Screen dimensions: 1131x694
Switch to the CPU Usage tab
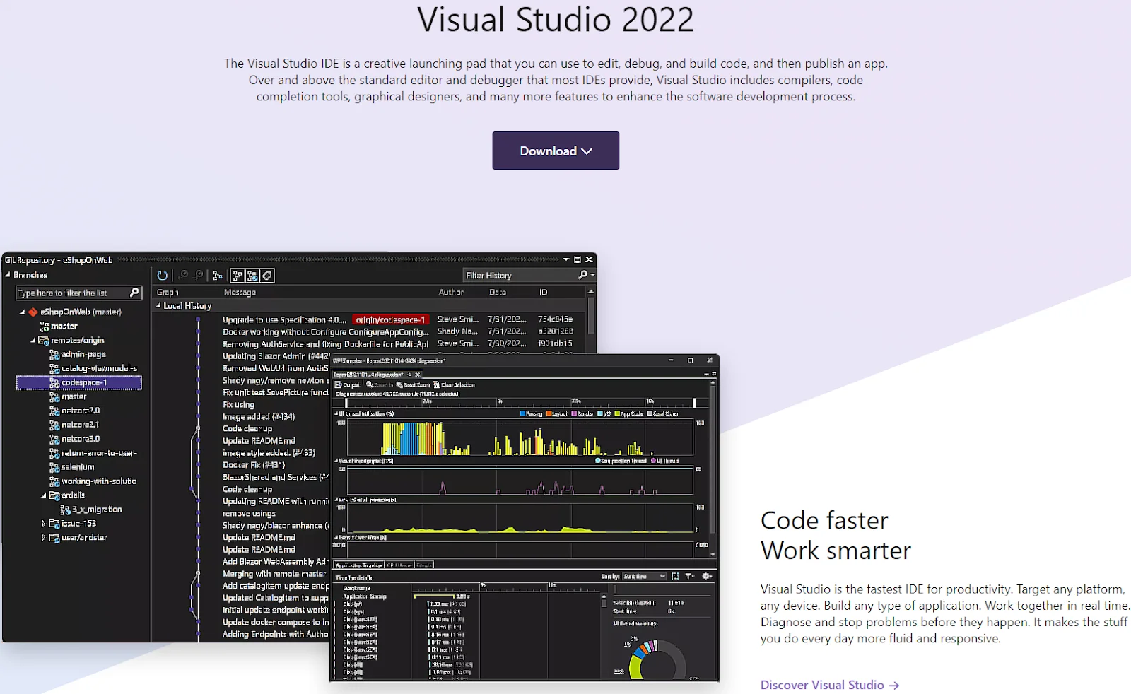[399, 565]
